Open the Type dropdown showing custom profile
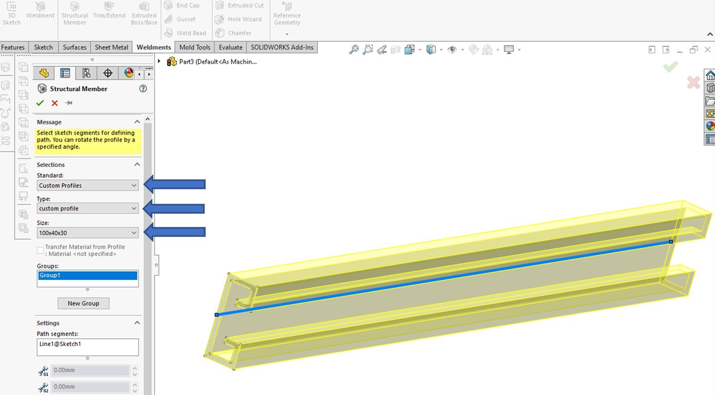This screenshot has width=715, height=395. (88, 208)
